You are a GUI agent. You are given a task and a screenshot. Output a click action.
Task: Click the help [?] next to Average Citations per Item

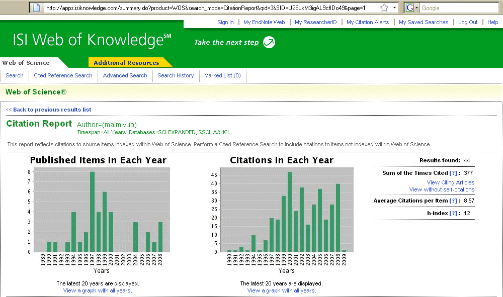[x=453, y=201]
